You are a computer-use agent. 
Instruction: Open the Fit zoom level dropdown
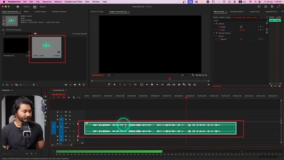tap(112, 75)
